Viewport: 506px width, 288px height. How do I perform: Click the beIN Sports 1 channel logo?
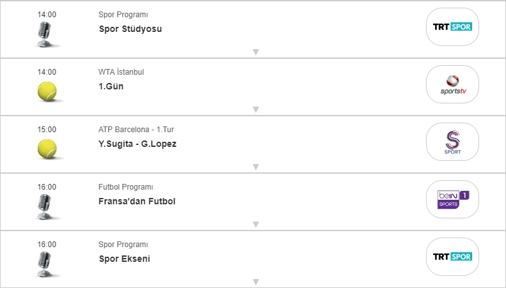(x=452, y=199)
